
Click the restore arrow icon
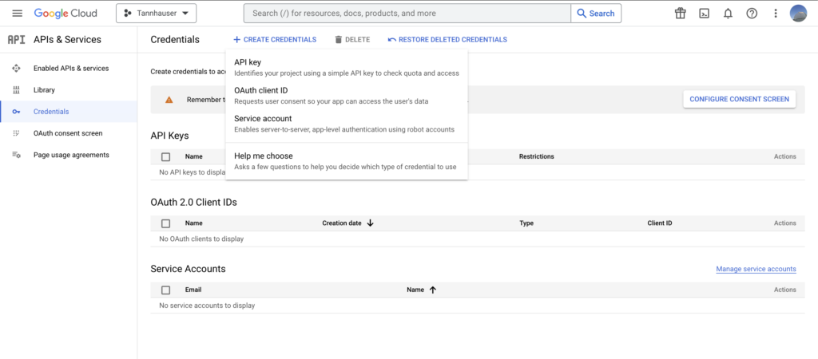391,40
